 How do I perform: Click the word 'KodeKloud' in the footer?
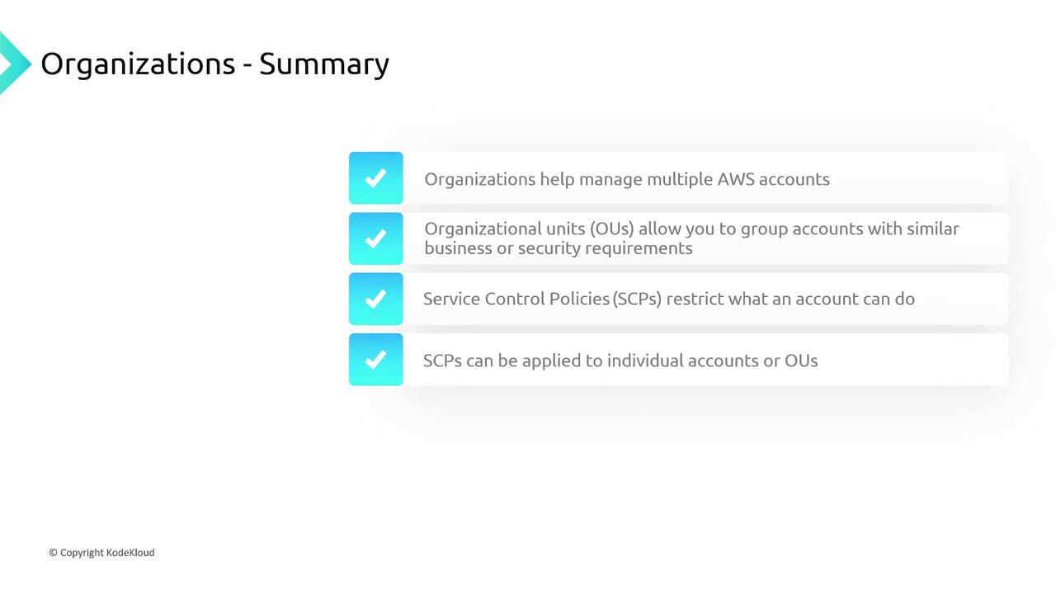(x=130, y=553)
